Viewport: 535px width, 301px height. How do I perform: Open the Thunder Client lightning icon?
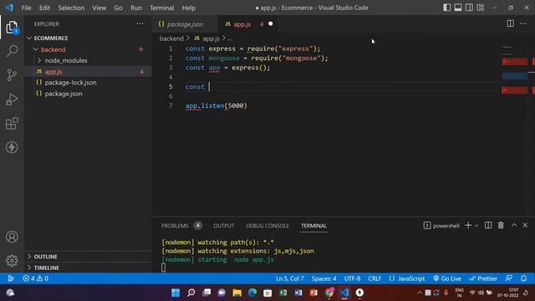point(12,147)
